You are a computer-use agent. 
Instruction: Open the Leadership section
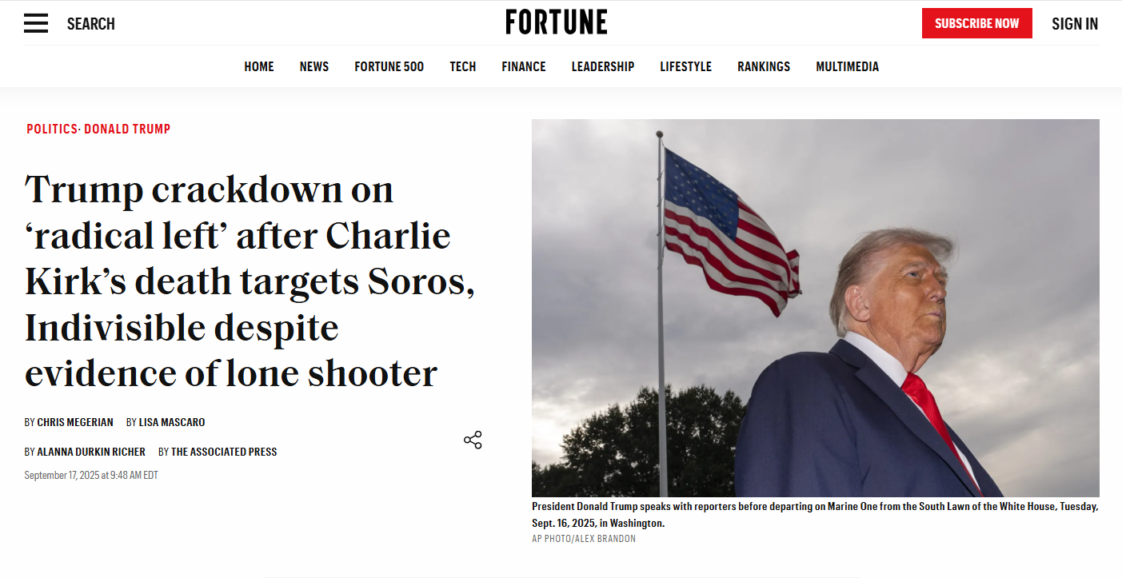coord(603,67)
